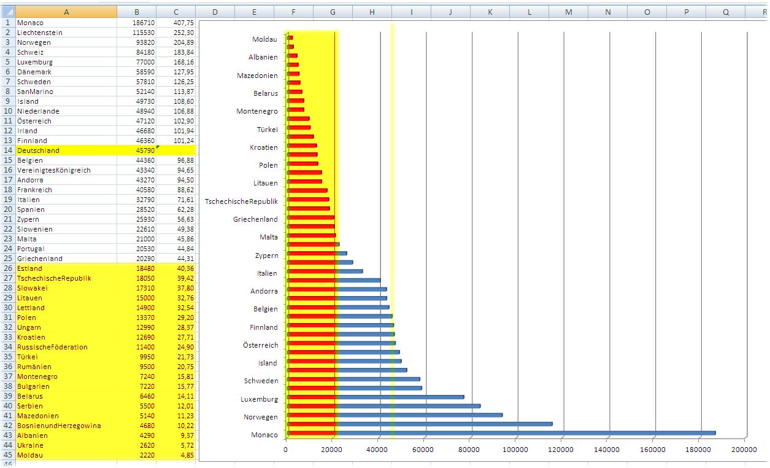
Task: Select the row 45 header
Action: (x=8, y=455)
